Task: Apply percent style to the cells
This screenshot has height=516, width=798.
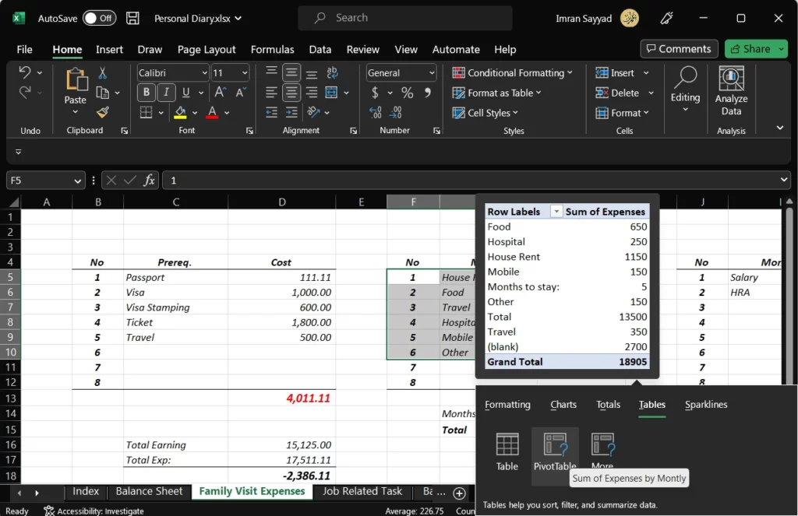Action: coord(407,93)
